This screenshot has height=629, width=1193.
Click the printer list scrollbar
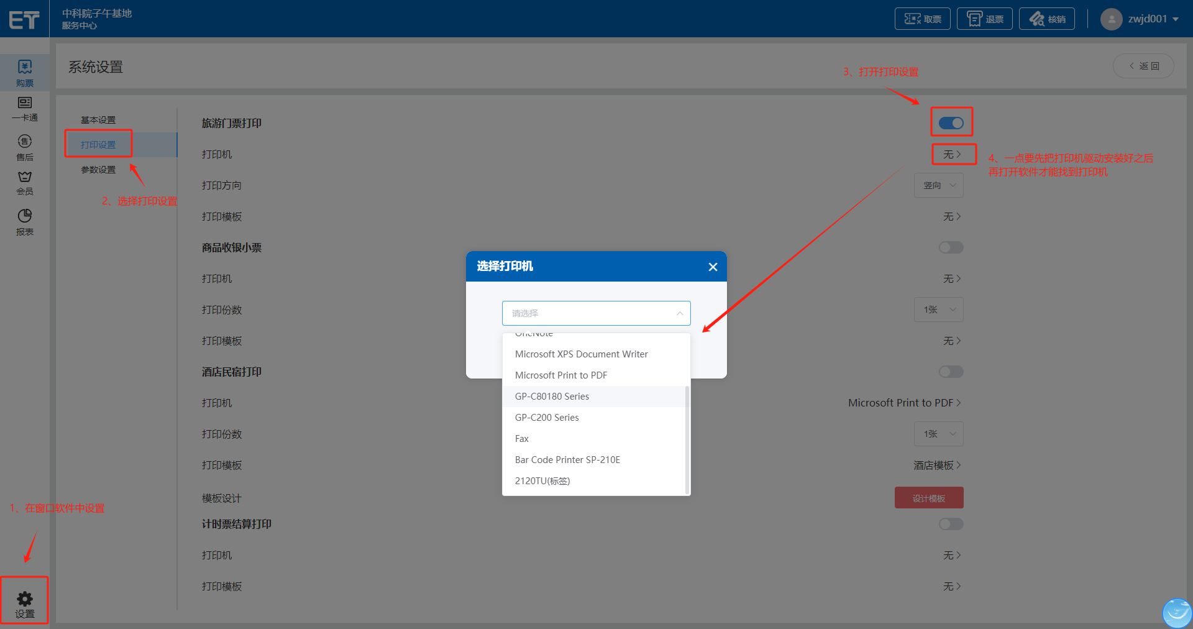click(x=687, y=435)
